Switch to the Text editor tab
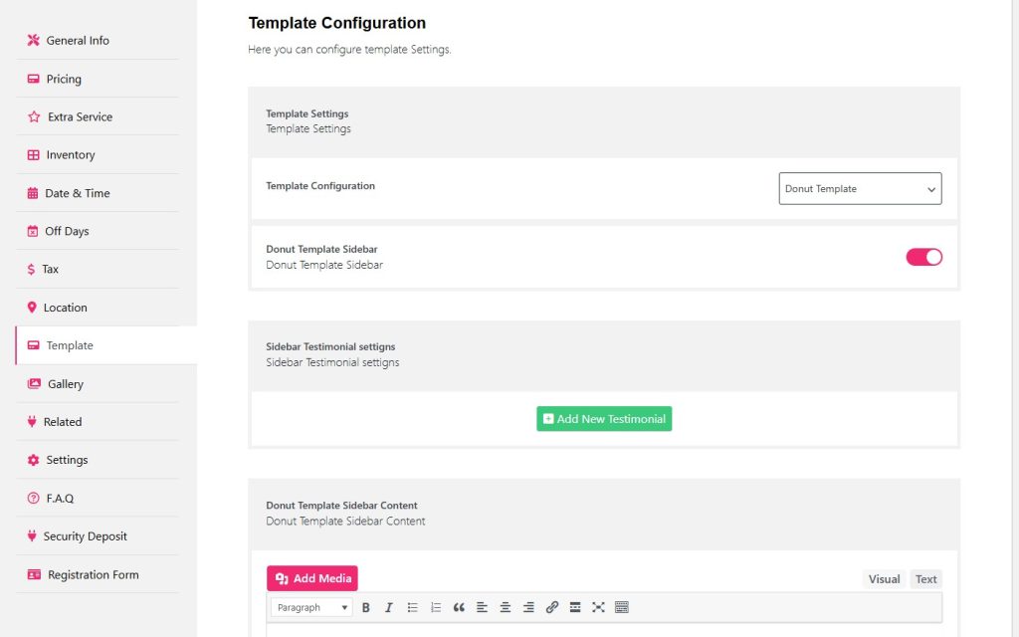Viewport: 1019px width, 637px height. click(925, 579)
